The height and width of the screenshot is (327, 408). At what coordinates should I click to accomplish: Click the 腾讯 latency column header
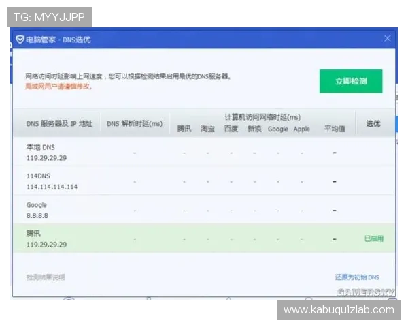[x=184, y=129]
